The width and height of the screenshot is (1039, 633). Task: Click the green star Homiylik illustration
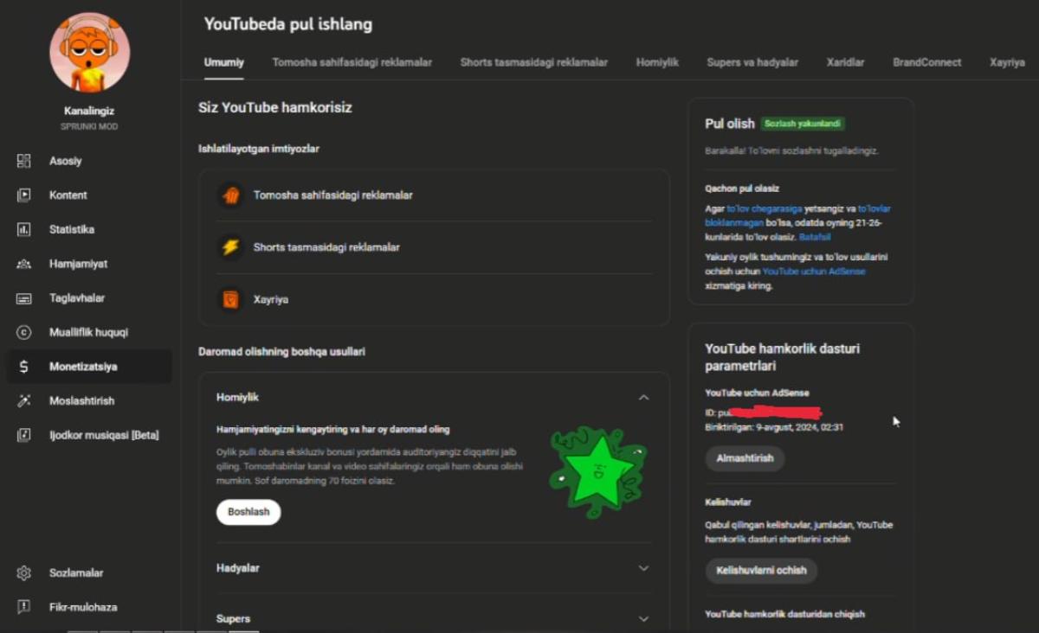(597, 471)
